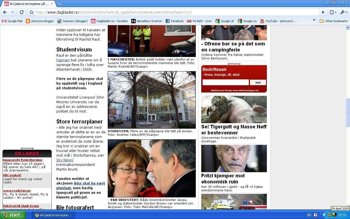The image size is (350, 219).
Task: Follow the 'hjernen' link in the article
Action: point(63,60)
